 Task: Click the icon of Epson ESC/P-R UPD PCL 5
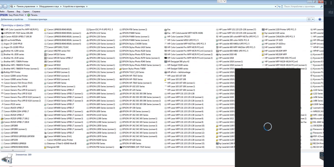[88, 29]
